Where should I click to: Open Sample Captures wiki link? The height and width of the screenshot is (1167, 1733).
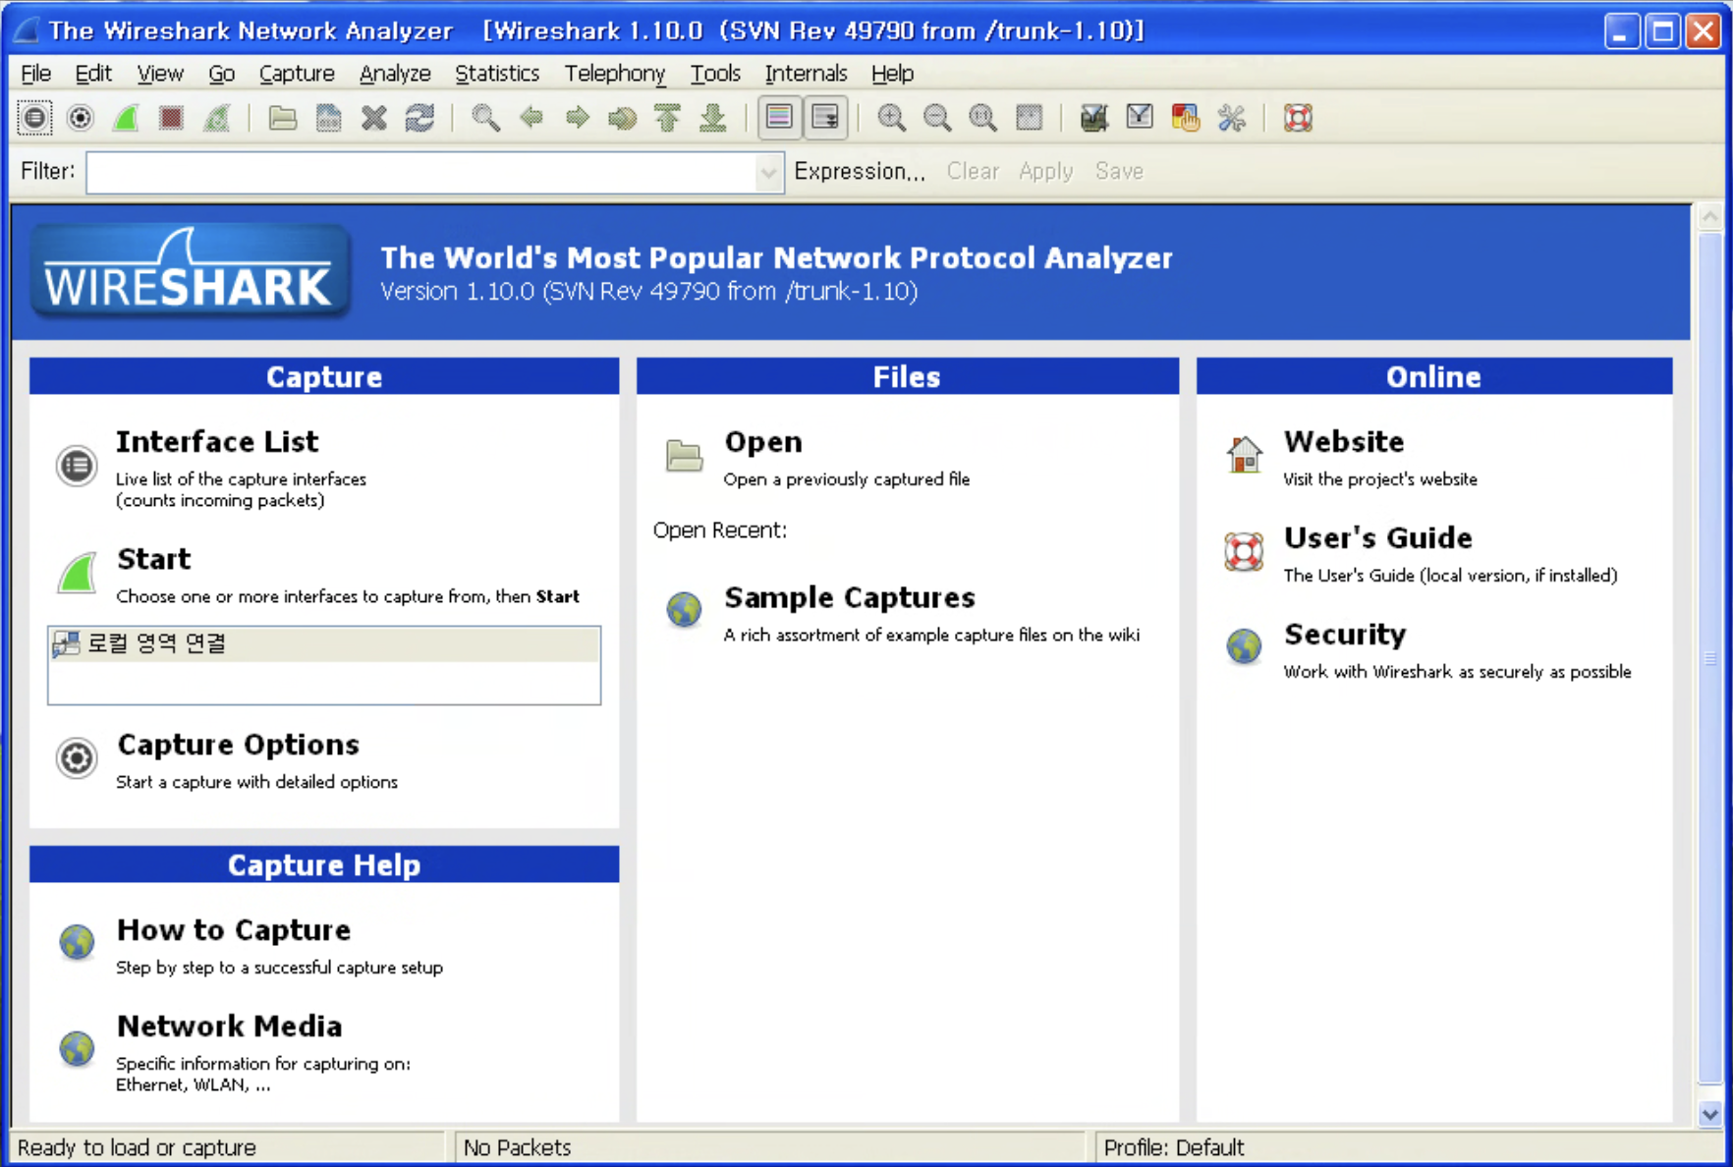click(x=850, y=598)
